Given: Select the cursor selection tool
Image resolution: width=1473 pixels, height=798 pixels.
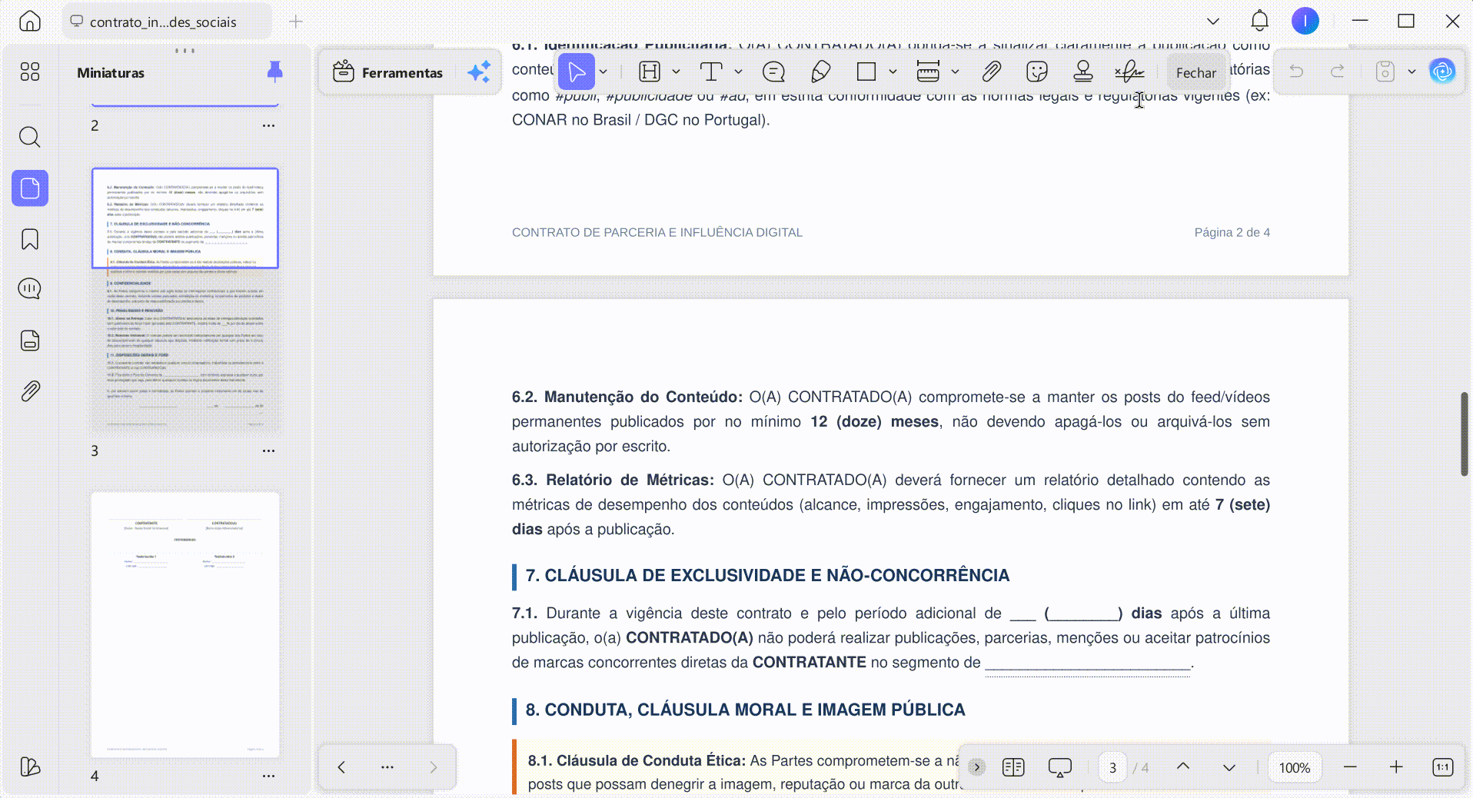Looking at the screenshot, I should 577,72.
